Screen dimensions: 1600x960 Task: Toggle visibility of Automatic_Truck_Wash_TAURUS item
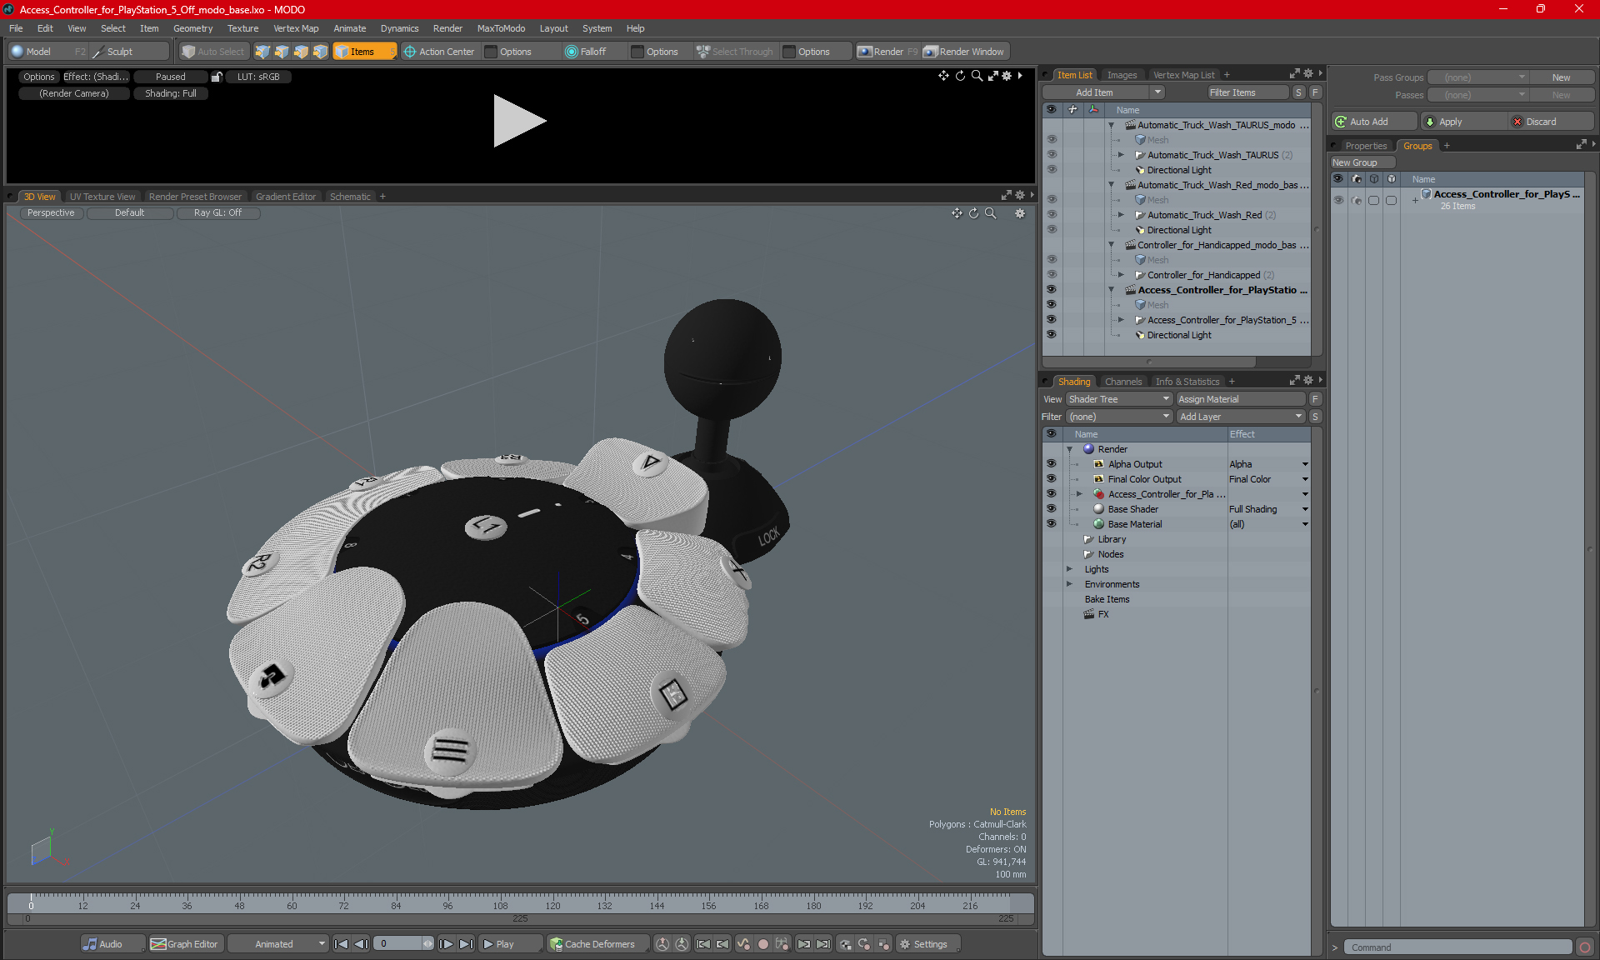pyautogui.click(x=1051, y=154)
